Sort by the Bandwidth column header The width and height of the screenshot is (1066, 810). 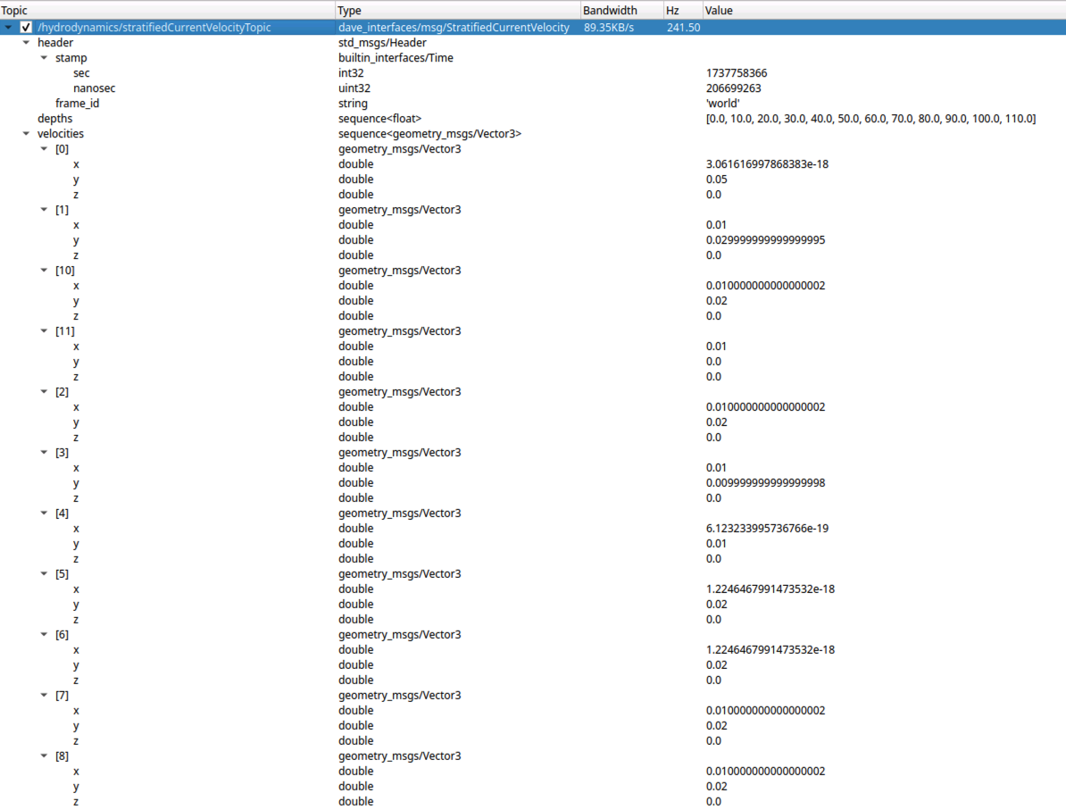pos(622,10)
